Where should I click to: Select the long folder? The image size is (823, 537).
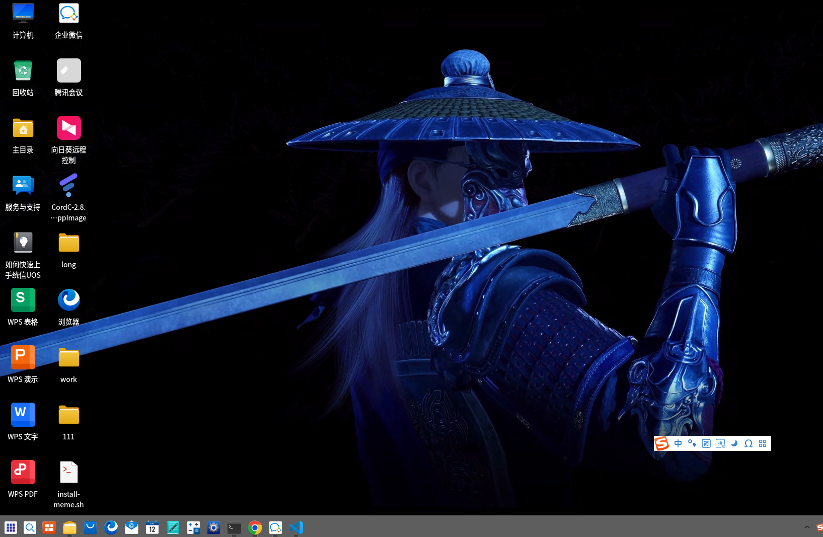click(68, 250)
